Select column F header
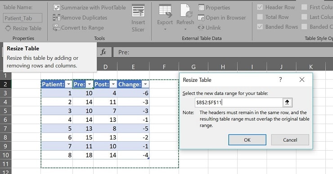 164,67
